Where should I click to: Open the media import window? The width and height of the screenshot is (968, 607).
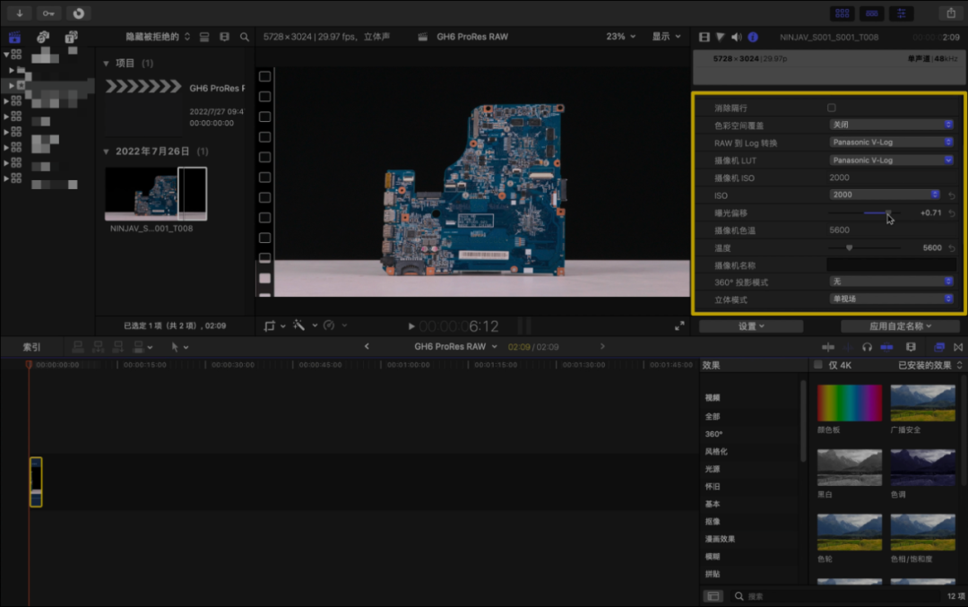[x=20, y=13]
